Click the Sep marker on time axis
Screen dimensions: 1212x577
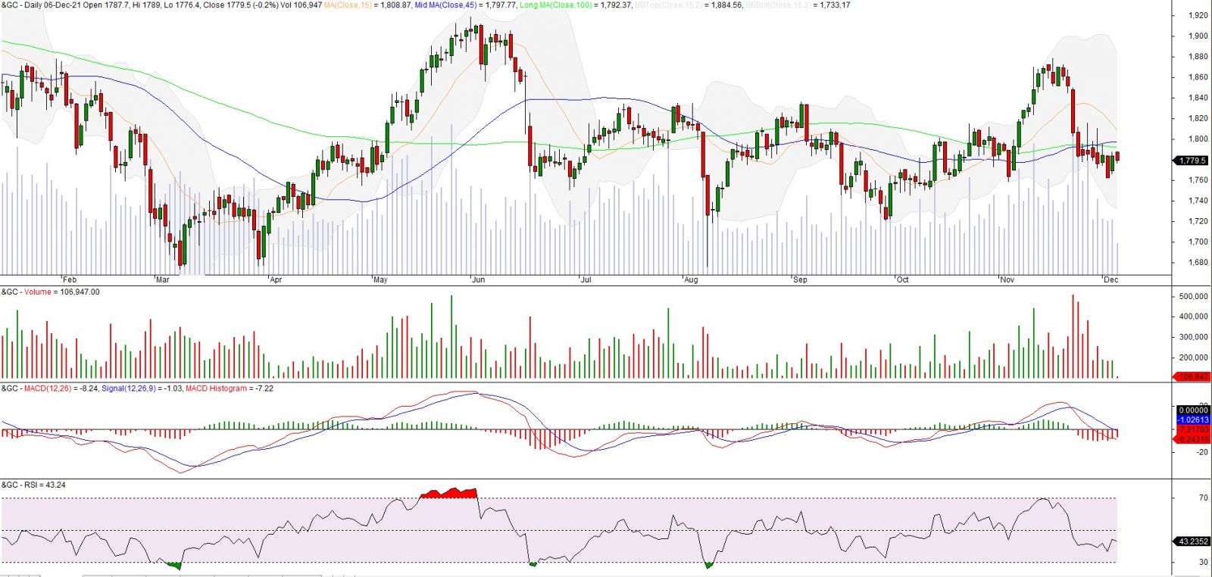point(800,279)
